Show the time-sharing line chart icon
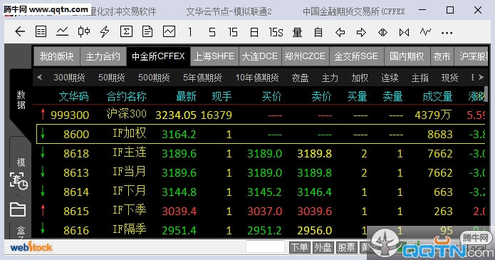The image size is (495, 260). coord(62,32)
